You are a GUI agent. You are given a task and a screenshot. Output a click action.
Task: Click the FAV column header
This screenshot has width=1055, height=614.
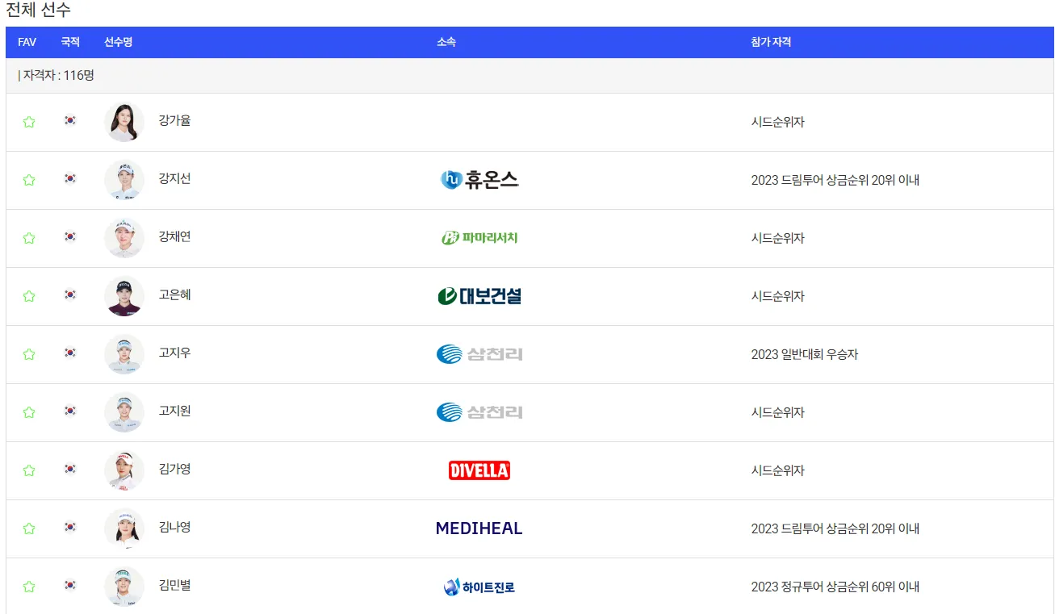coord(27,42)
